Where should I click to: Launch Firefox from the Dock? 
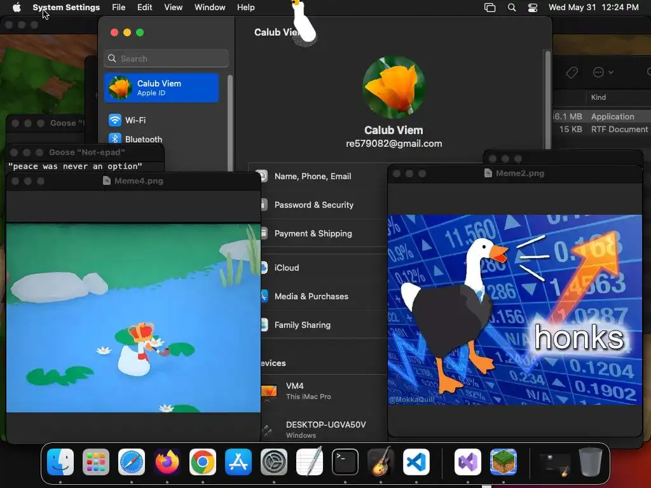pos(167,462)
